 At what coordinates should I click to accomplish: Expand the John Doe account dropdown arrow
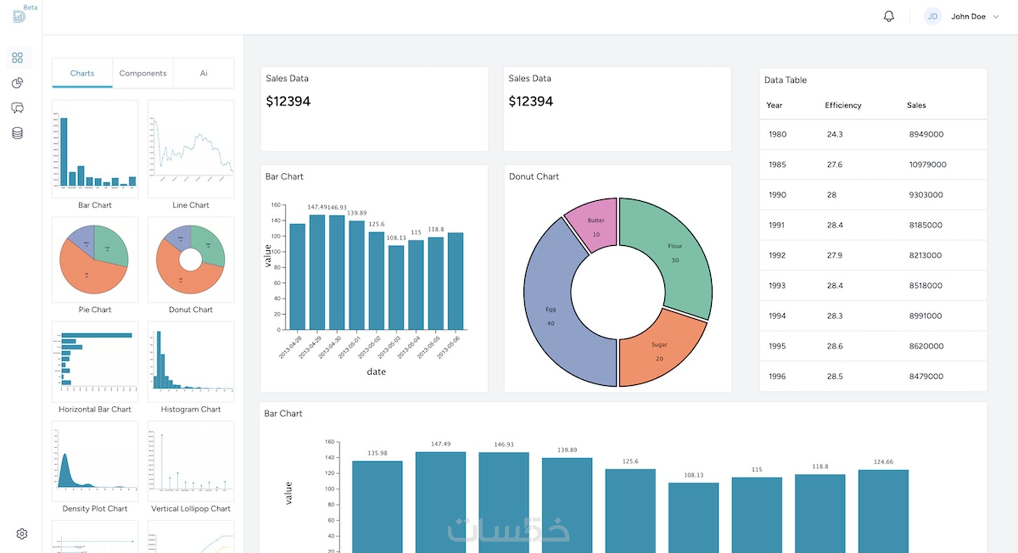[x=996, y=17]
